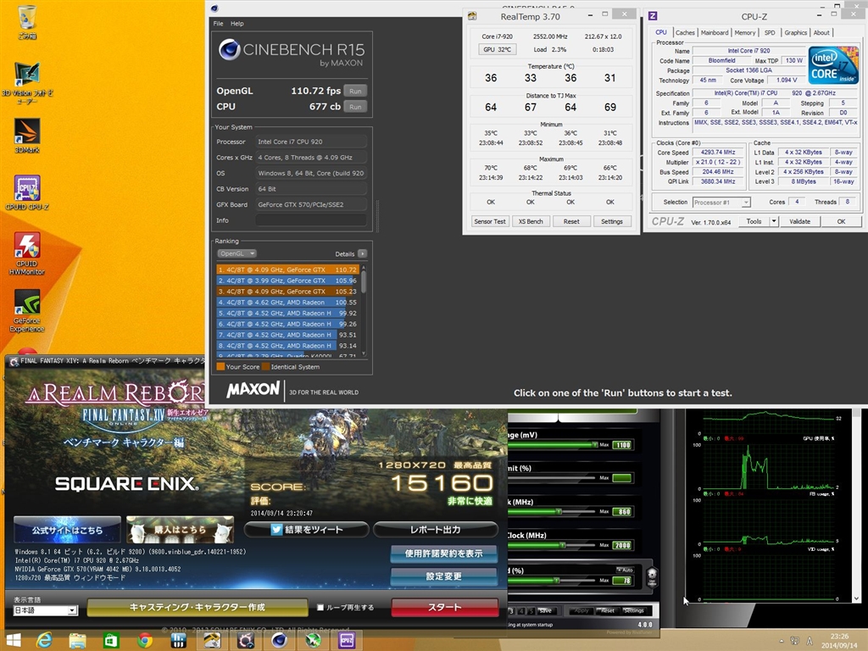The height and width of the screenshot is (651, 868).
Task: Click the CPU-Z title bar app icon
Action: pyautogui.click(x=653, y=16)
